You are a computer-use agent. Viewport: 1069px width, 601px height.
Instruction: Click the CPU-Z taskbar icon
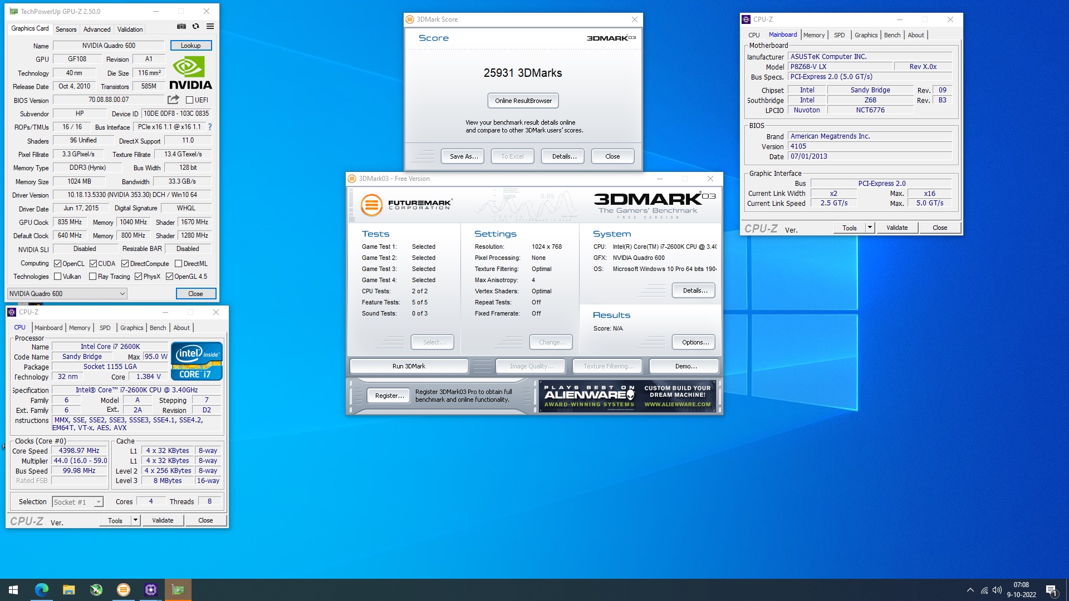click(151, 590)
